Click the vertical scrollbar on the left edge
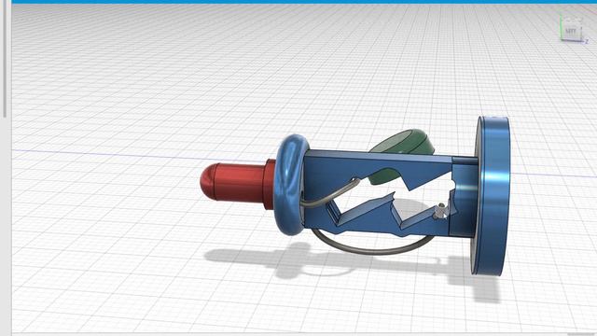Screen dimensions: 597x336 click(x=5, y=59)
